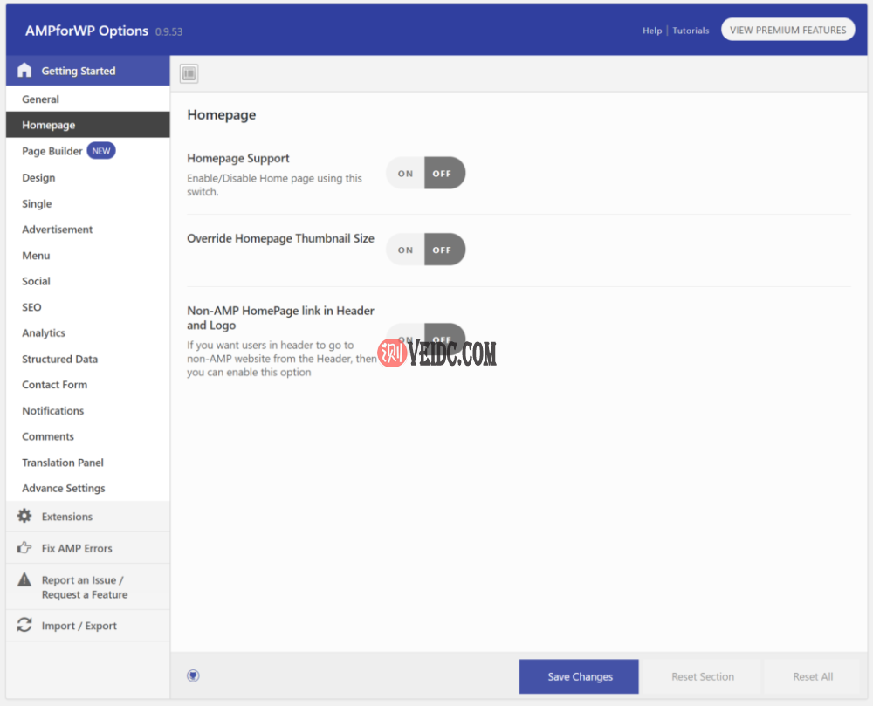Screen dimensions: 873x706
Task: Click the Non-AMP HomePage link in Header label
Action: tap(280, 318)
